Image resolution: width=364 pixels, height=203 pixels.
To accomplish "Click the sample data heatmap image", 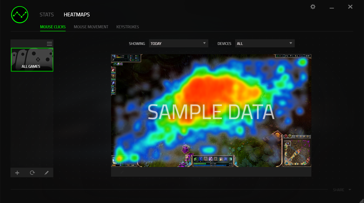I will tap(211, 111).
